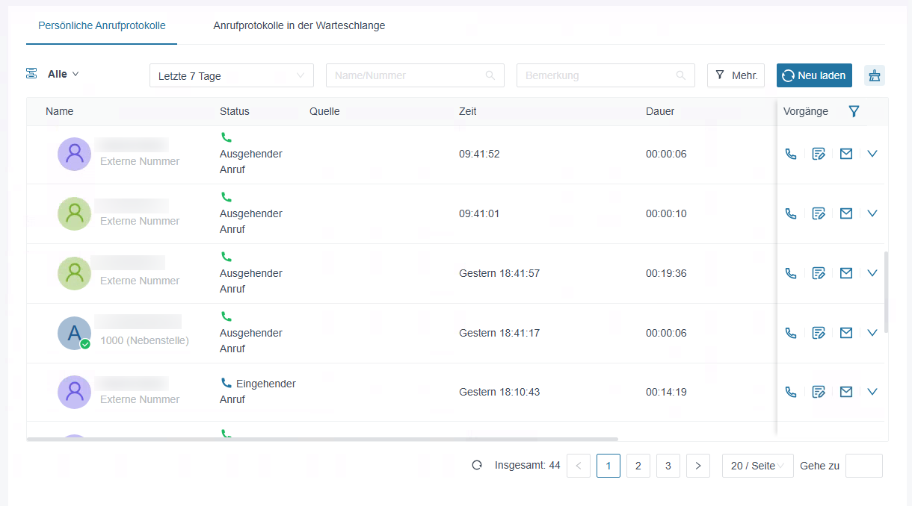Add a note to Gestern 18:41:17 call
Image resolution: width=912 pixels, height=506 pixels.
819,333
